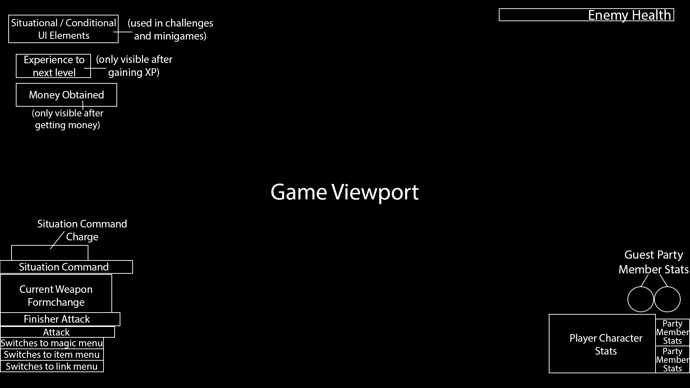This screenshot has height=388, width=690.
Task: Select the Attack command icon
Action: coord(56,332)
